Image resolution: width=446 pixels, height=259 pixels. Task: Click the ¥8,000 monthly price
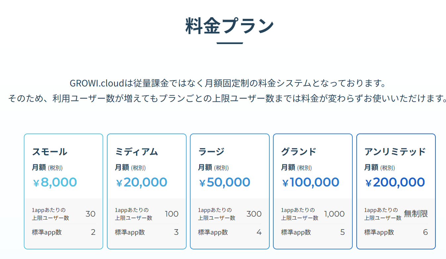(55, 182)
